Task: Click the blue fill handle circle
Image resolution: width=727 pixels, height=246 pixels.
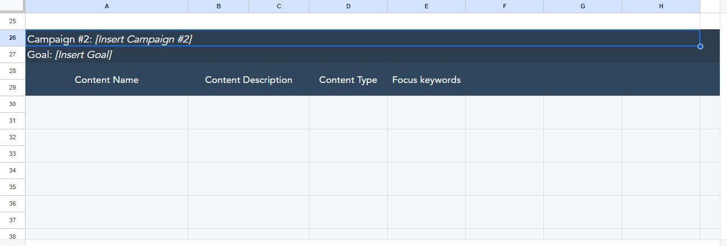Action: 700,46
